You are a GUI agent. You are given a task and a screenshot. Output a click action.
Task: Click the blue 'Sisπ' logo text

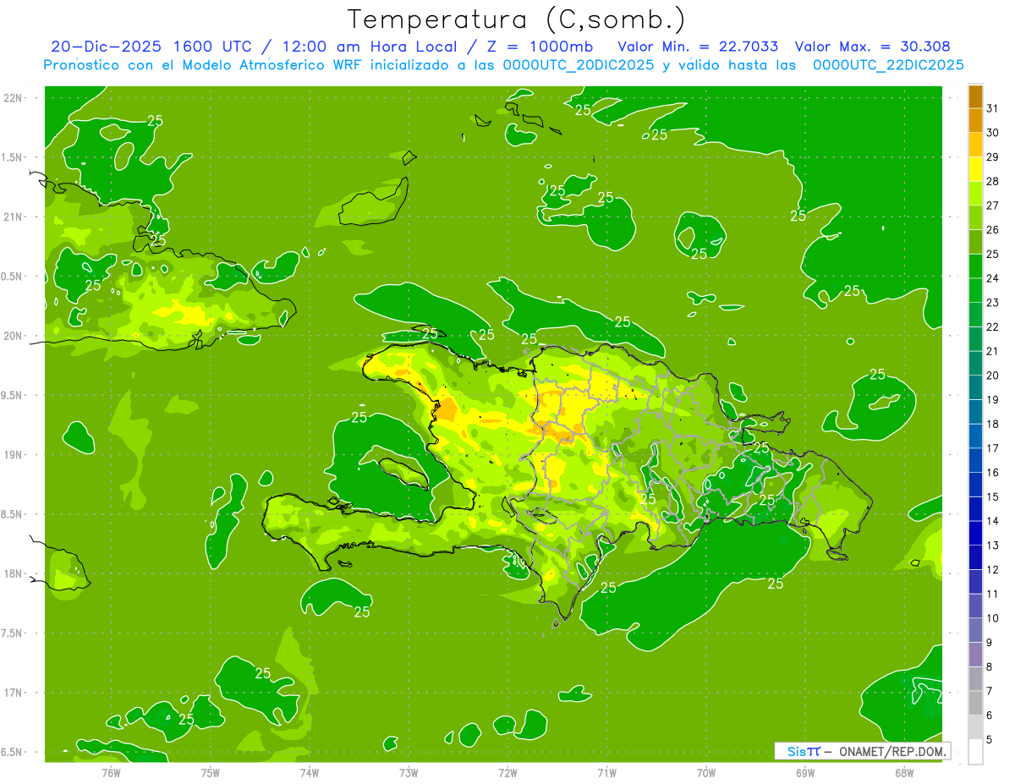[x=804, y=751]
